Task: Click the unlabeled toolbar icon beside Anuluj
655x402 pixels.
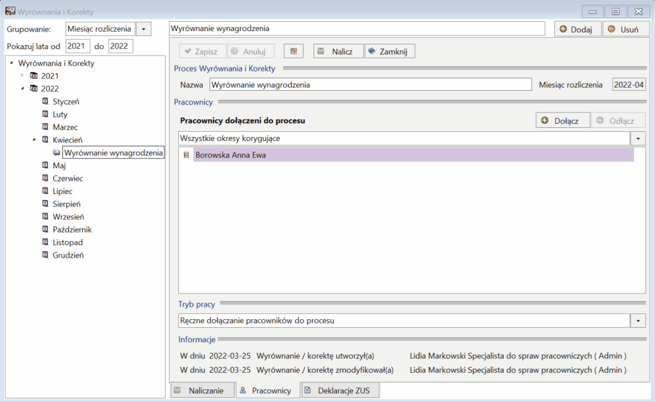Action: click(x=293, y=51)
